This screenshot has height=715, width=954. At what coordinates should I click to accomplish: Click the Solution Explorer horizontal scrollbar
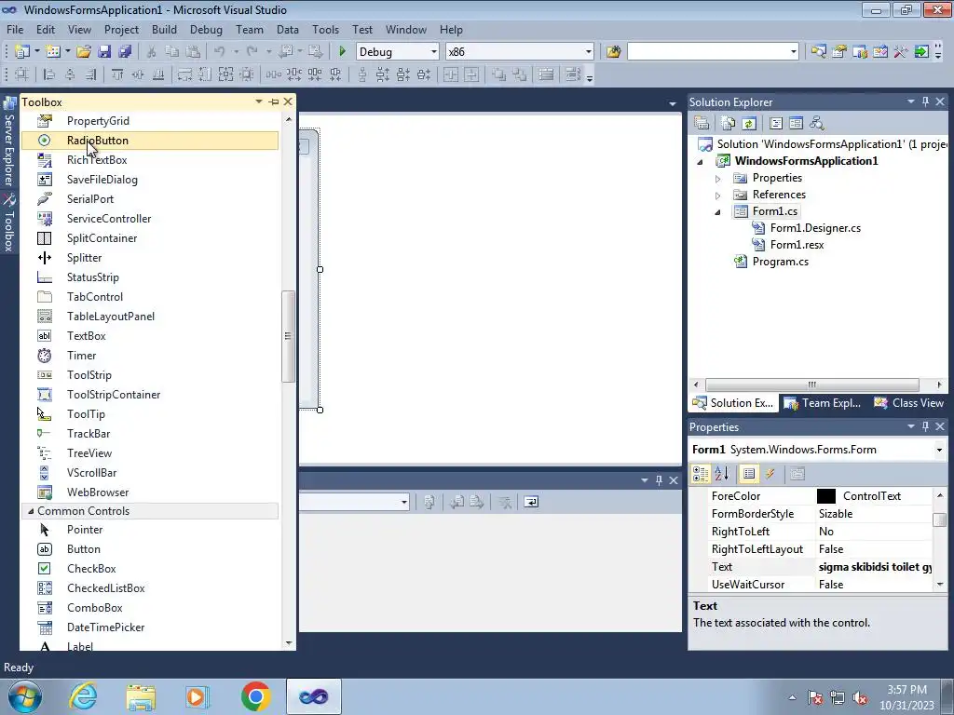pyautogui.click(x=811, y=384)
